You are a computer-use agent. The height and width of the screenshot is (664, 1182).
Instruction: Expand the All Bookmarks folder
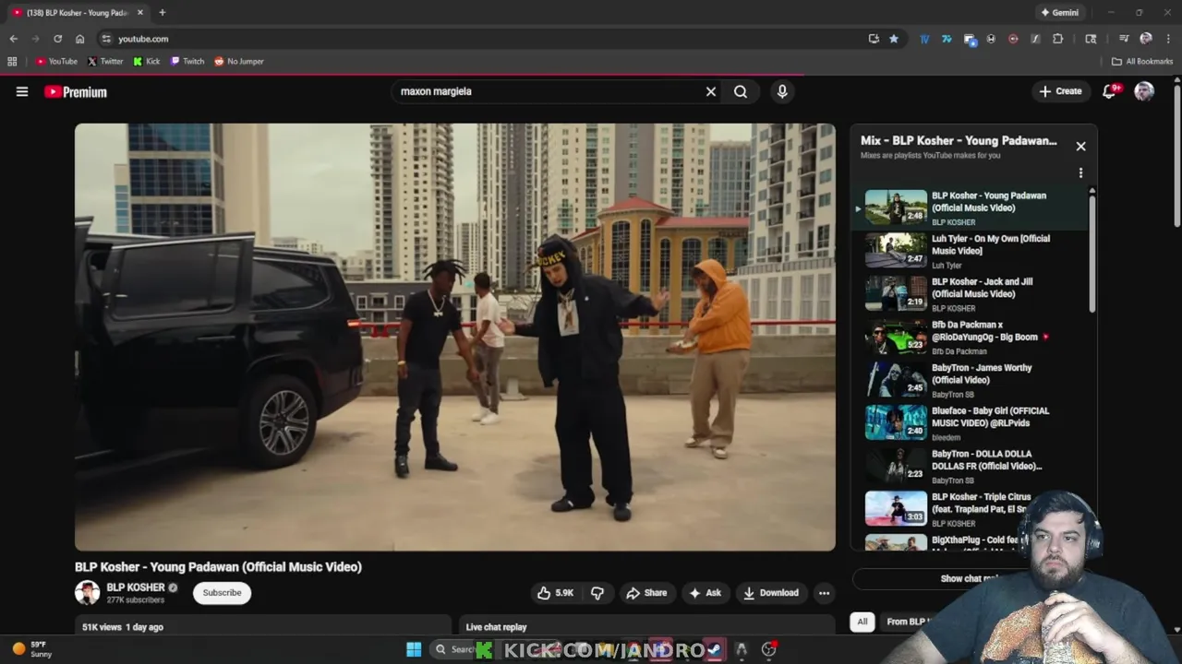1142,61
